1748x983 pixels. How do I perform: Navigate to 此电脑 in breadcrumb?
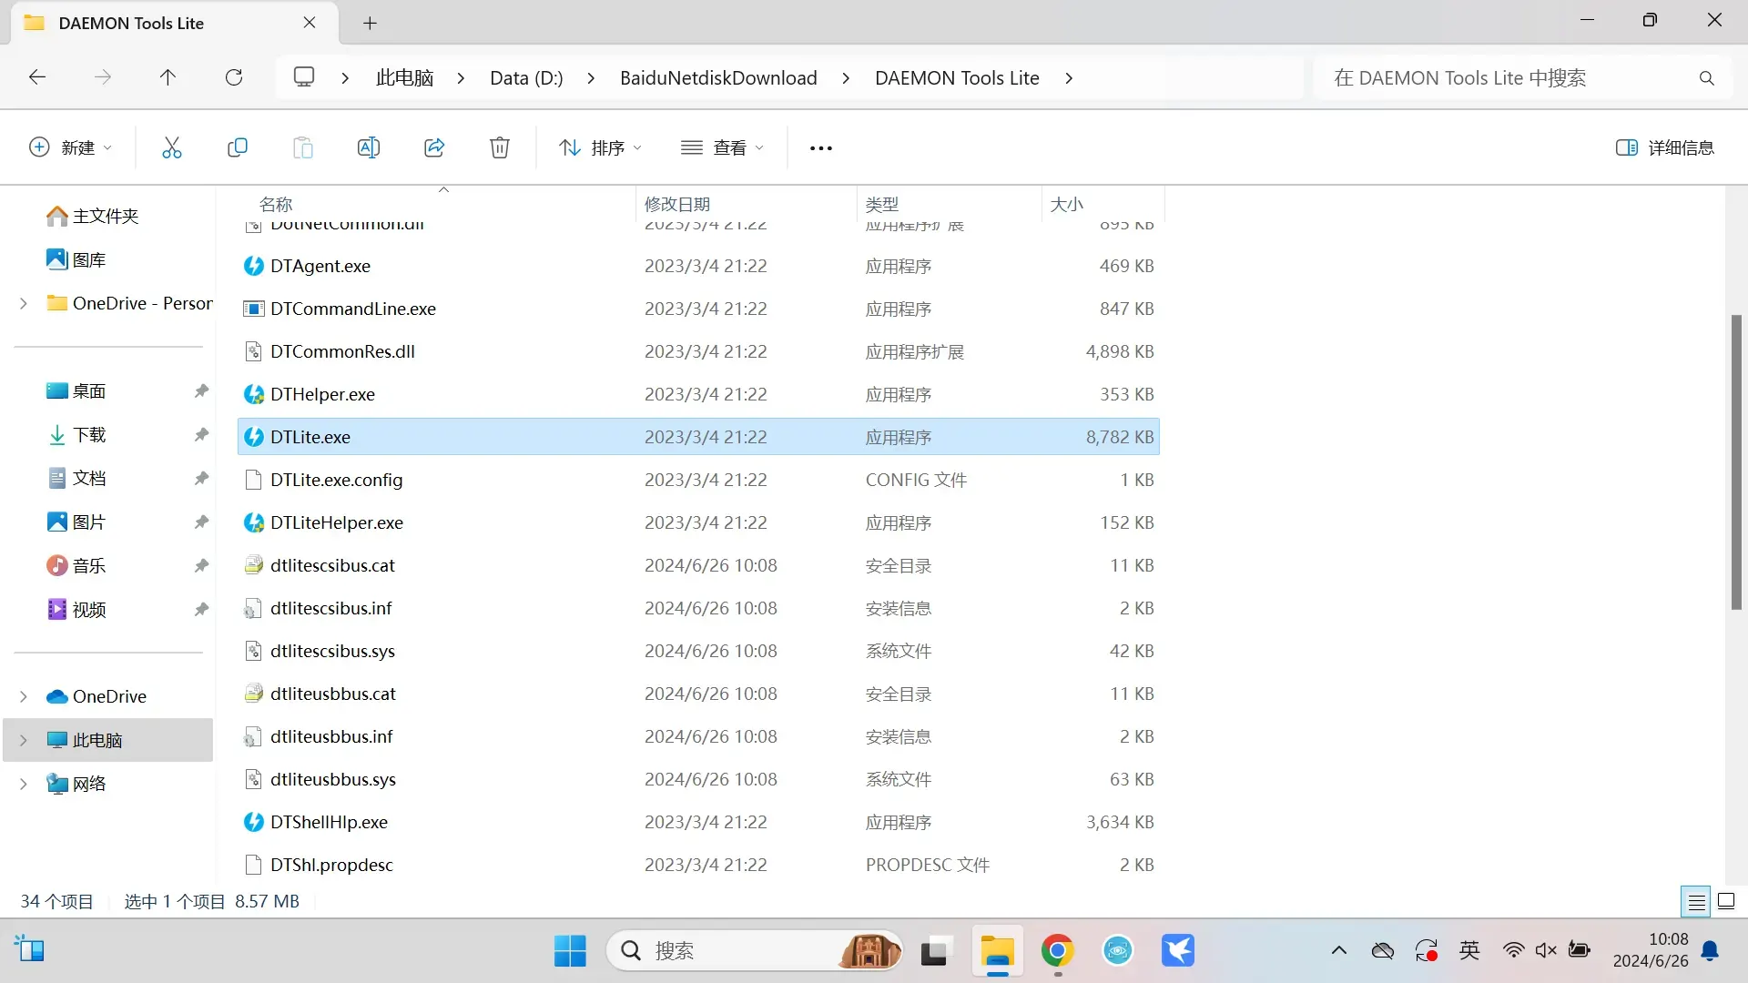pos(404,78)
